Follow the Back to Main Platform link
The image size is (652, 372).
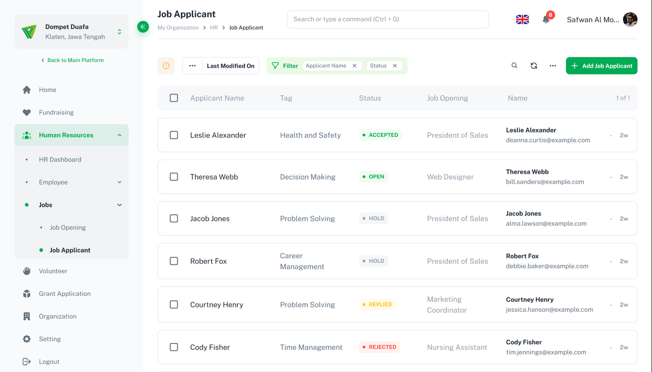point(72,60)
